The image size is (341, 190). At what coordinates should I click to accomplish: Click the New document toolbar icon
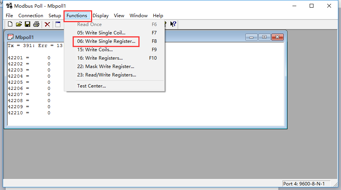[10, 24]
